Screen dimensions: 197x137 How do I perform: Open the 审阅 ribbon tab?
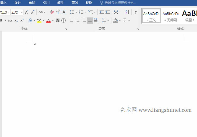75,3
